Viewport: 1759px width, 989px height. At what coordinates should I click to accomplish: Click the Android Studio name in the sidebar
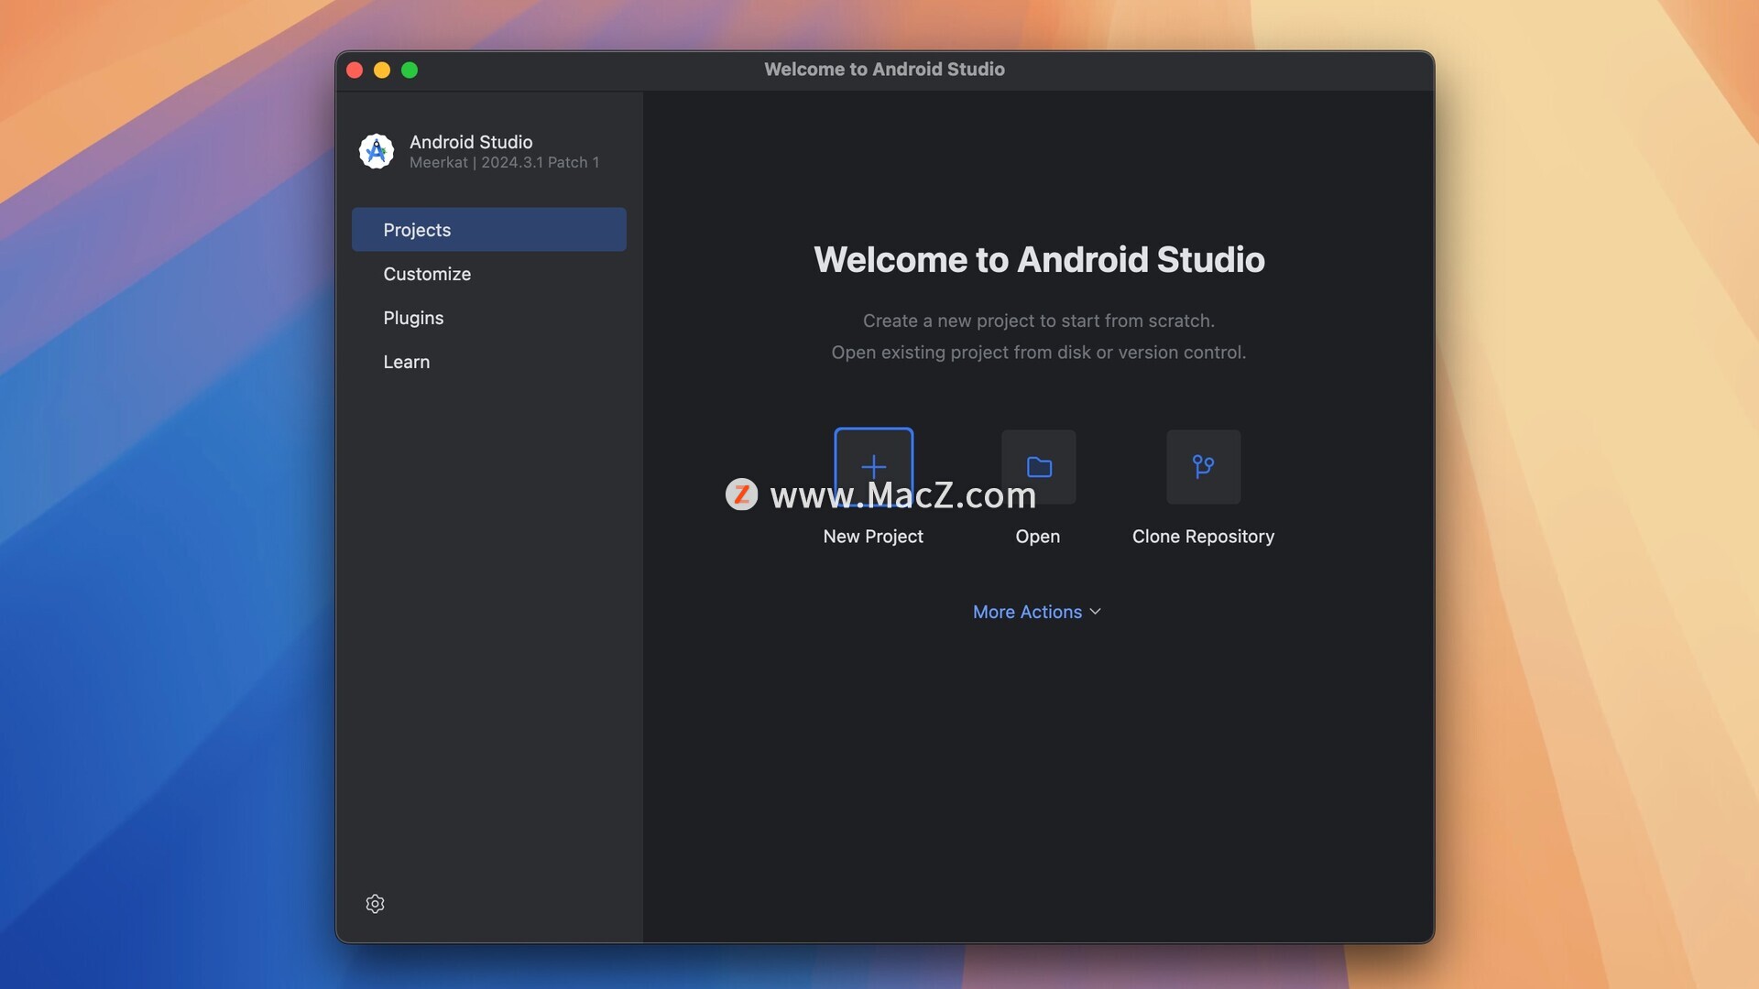pos(471,142)
